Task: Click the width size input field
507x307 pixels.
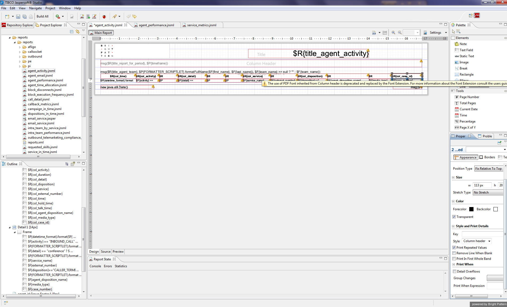Action: point(482,185)
